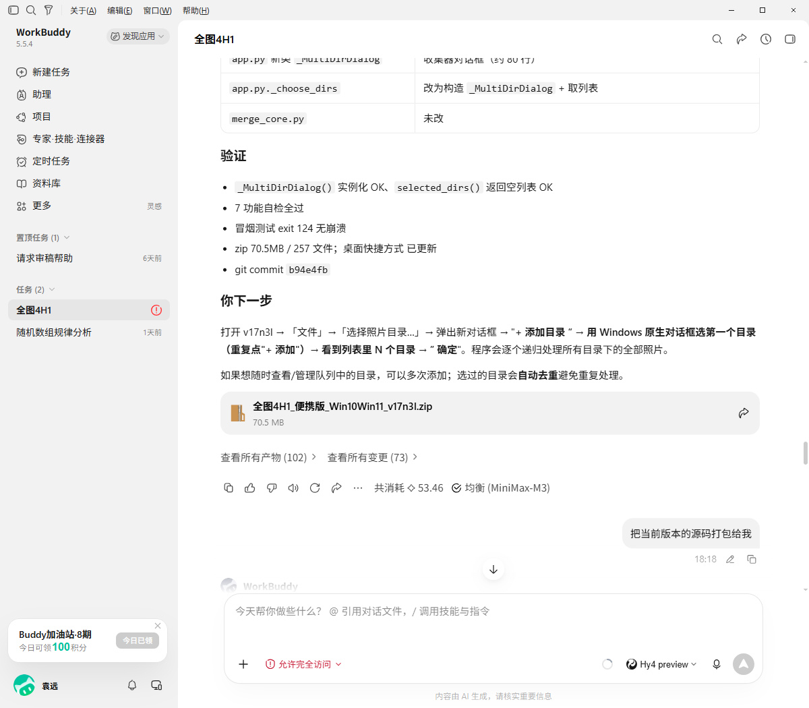Click the conversation vertical scrollbar thumb
The height and width of the screenshot is (708, 809).
[x=805, y=453]
